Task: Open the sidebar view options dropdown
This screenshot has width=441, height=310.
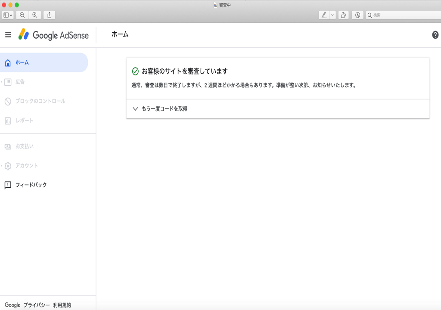Action: (x=8, y=15)
